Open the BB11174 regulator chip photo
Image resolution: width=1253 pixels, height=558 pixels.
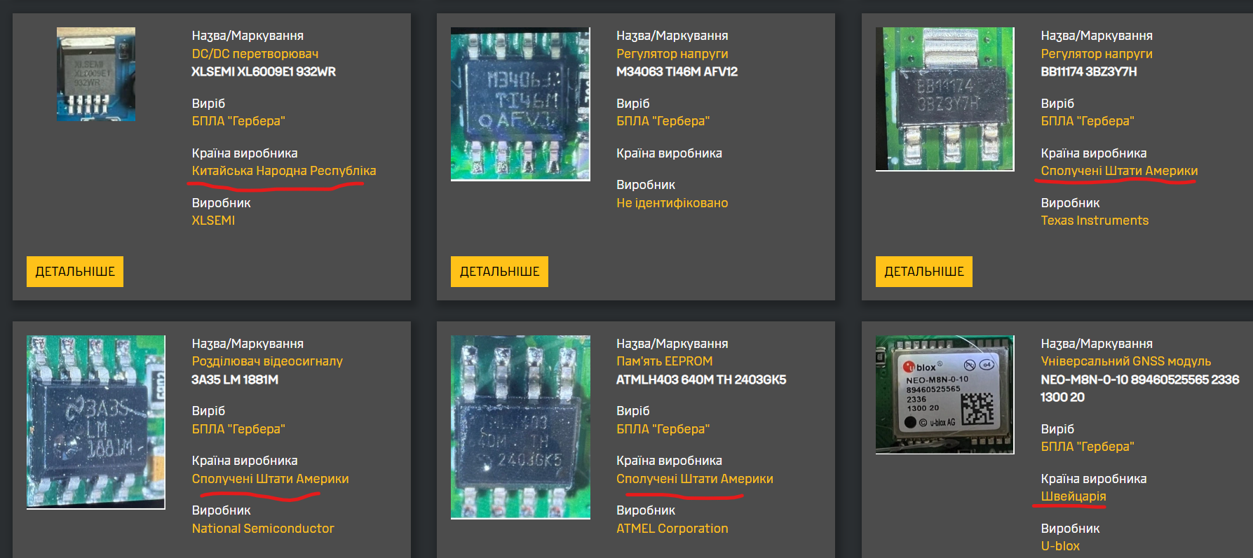[944, 99]
